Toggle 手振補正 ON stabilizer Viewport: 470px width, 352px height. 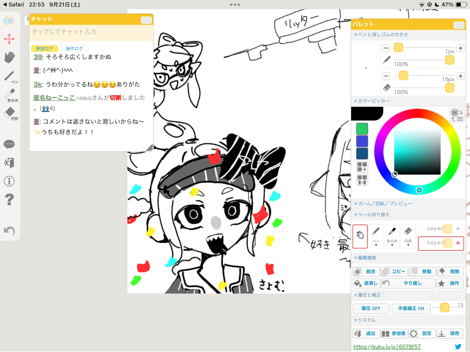(411, 308)
